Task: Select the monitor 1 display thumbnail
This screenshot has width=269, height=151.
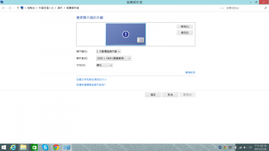Action: point(126,34)
